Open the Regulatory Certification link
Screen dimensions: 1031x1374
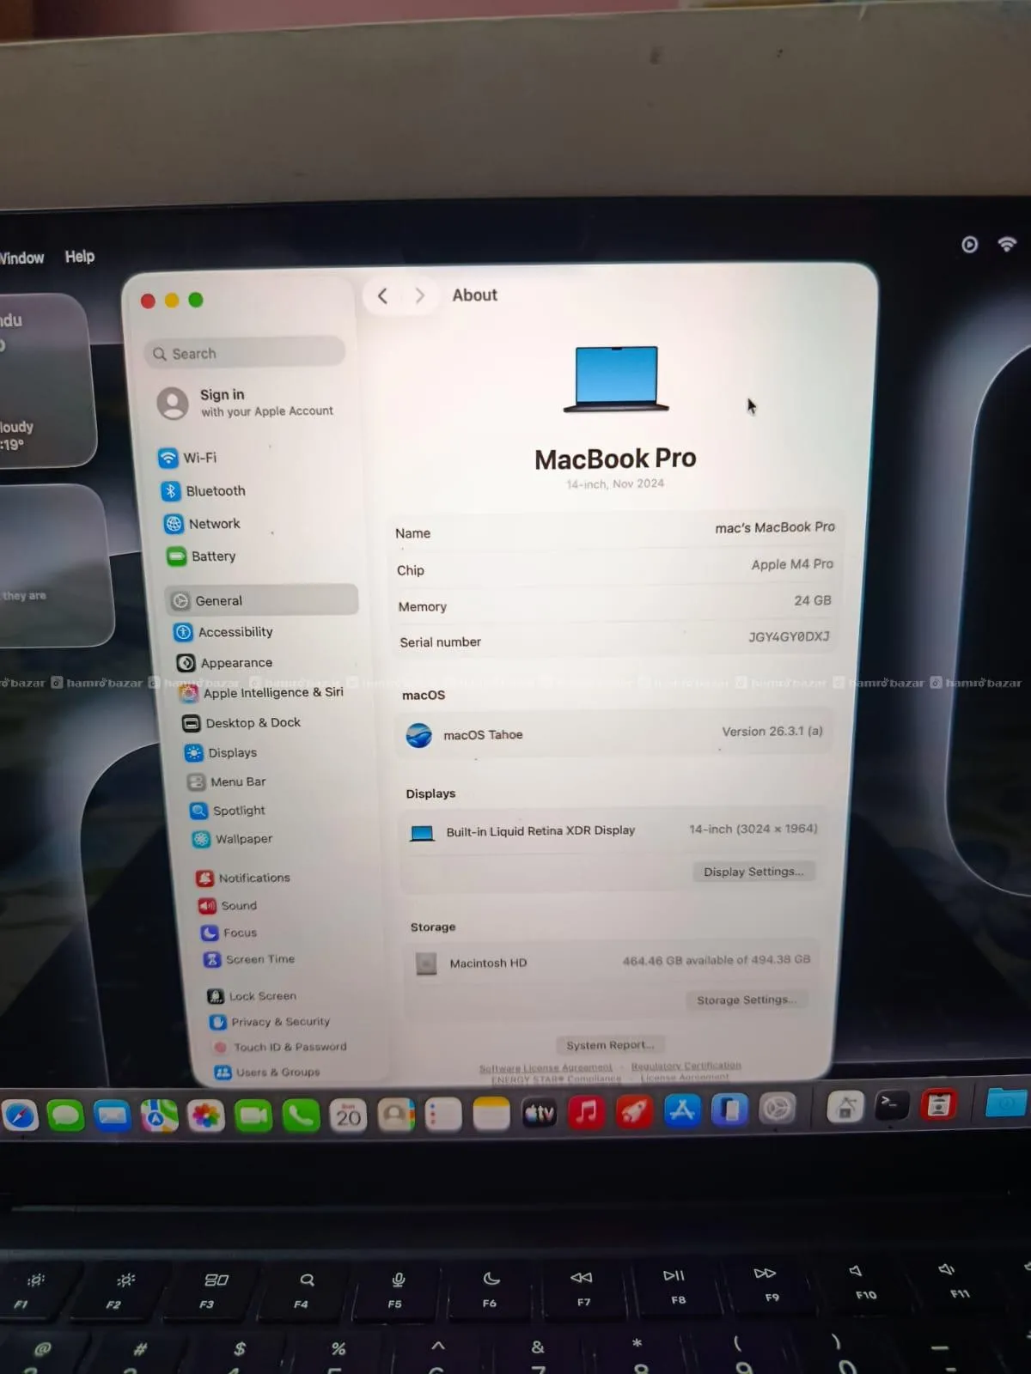coord(686,1066)
